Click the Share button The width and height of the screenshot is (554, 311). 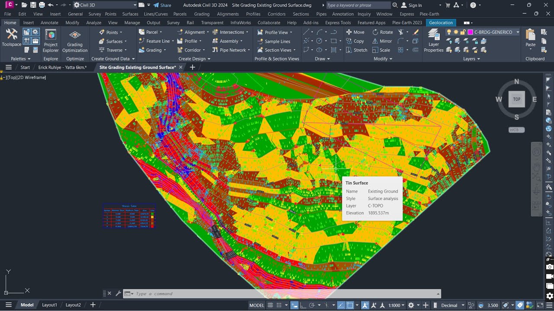(x=162, y=5)
